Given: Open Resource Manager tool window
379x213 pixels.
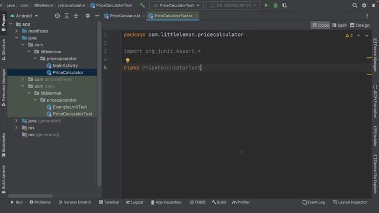Looking at the screenshot, I should click(4, 88).
